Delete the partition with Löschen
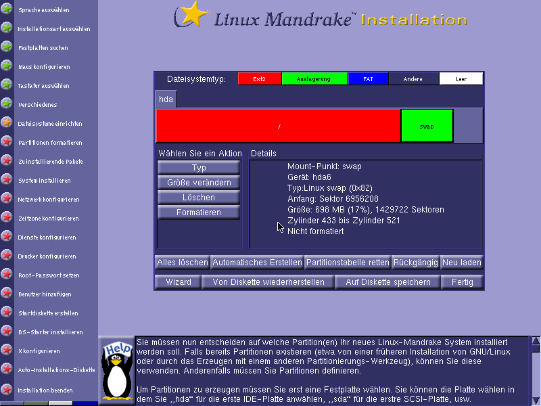The image size is (541, 406). (199, 198)
